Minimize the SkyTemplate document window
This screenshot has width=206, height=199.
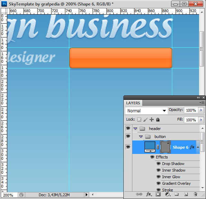coord(176,4)
